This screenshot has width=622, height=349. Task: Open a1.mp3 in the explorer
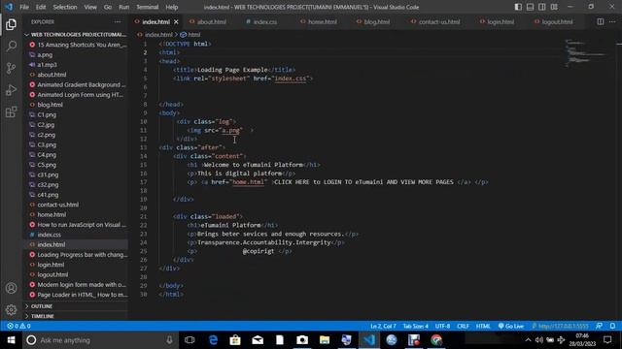click(x=47, y=65)
